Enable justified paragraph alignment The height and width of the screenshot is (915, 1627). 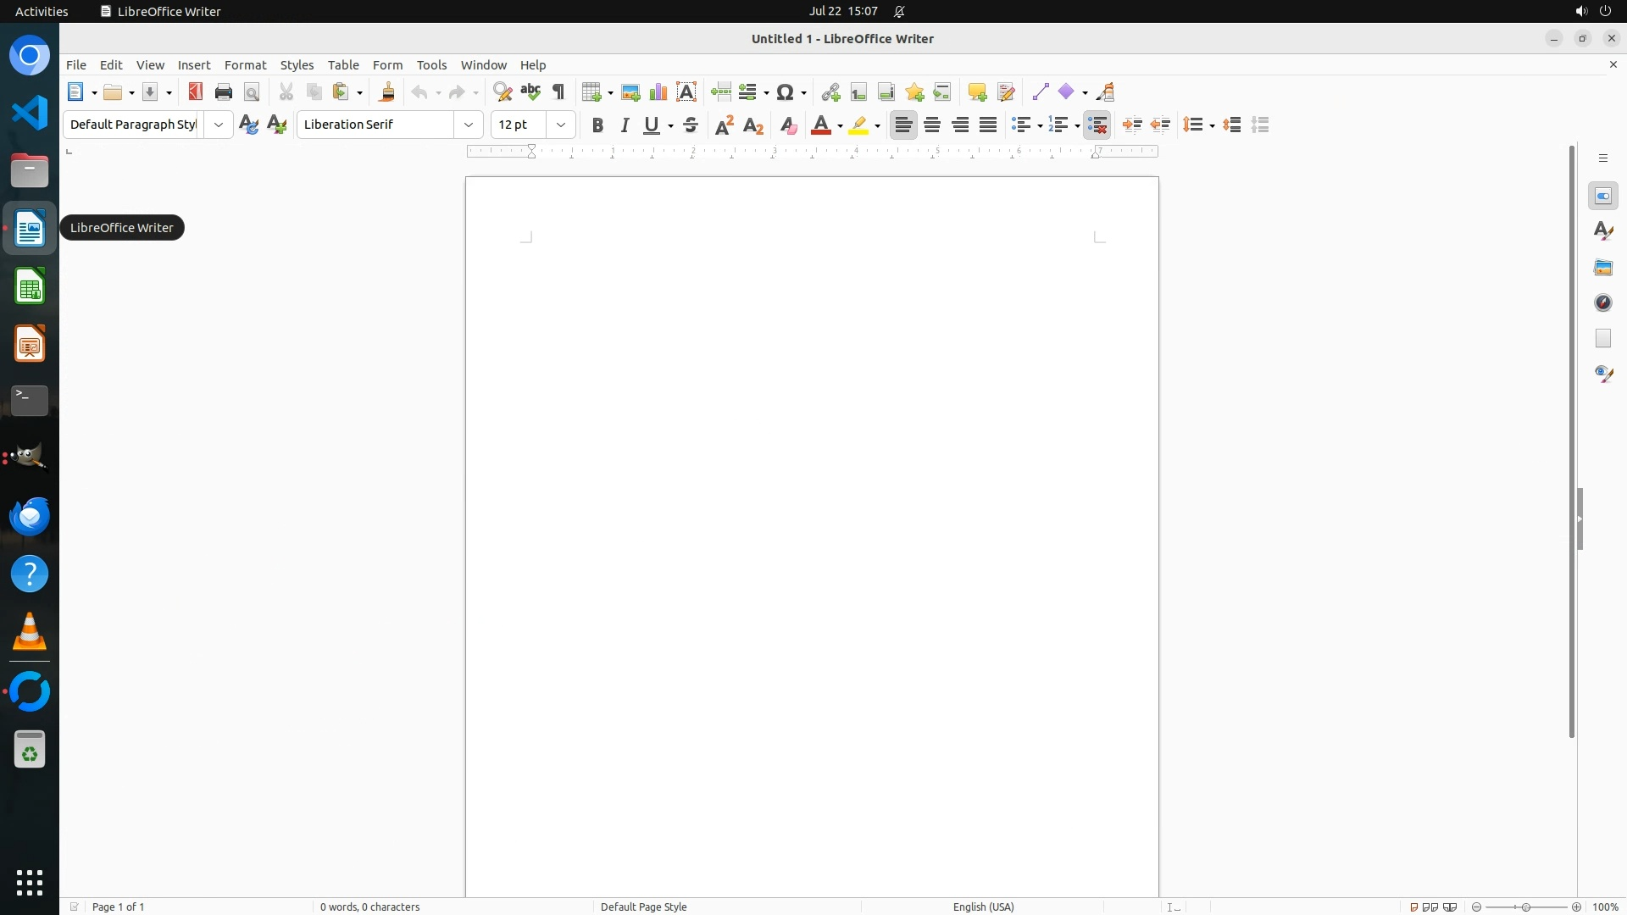click(988, 125)
